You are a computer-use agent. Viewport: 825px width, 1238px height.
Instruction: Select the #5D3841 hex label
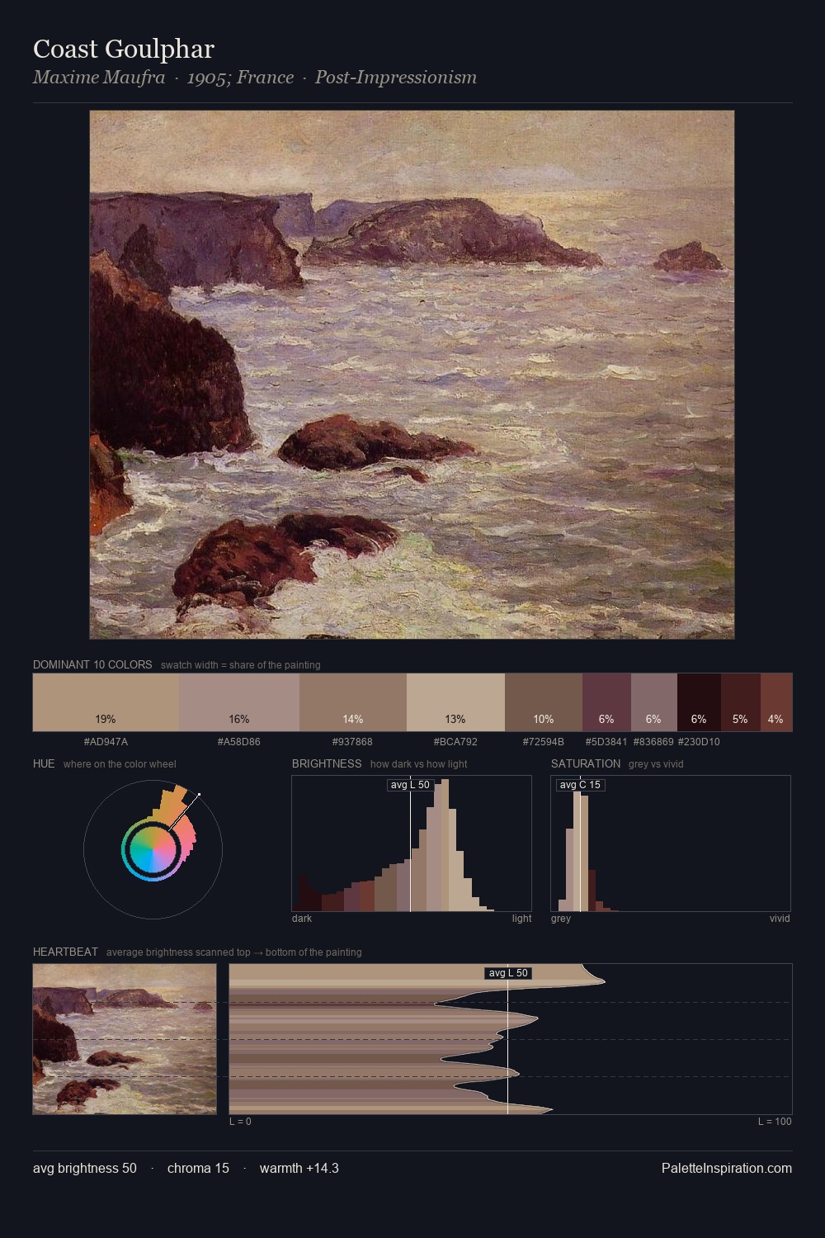(x=606, y=742)
